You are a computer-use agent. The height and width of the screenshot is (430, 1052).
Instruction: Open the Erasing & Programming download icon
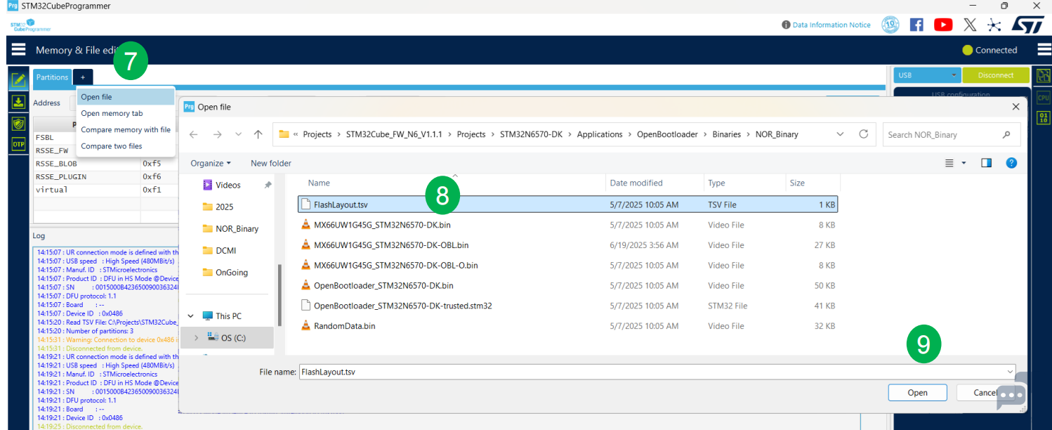point(18,102)
